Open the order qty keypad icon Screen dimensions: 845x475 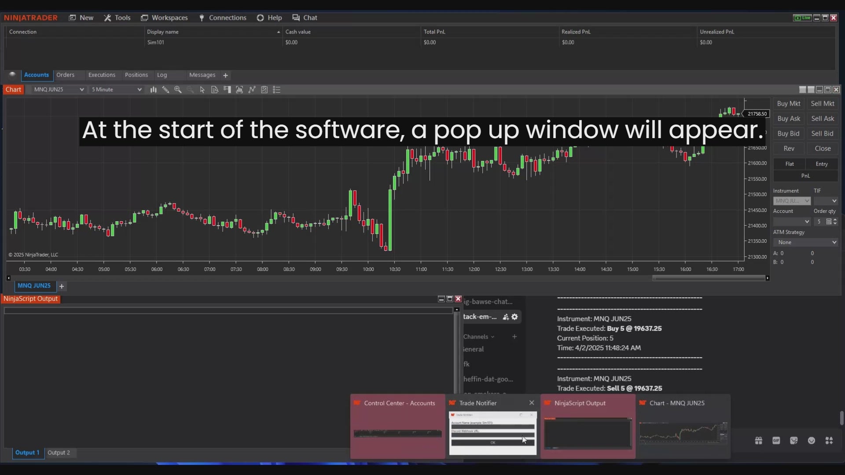[x=829, y=222]
